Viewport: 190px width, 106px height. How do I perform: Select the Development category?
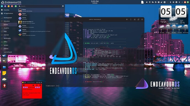(9, 18)
